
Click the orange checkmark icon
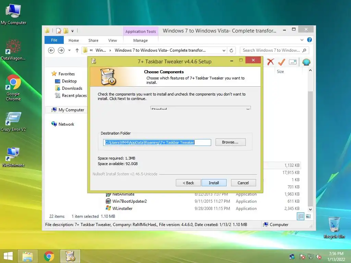[282, 62]
